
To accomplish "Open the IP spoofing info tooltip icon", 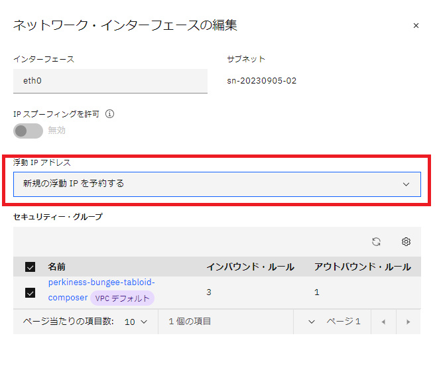I will (109, 114).
